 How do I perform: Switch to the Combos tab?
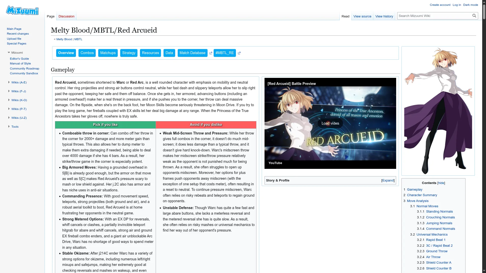pyautogui.click(x=87, y=53)
